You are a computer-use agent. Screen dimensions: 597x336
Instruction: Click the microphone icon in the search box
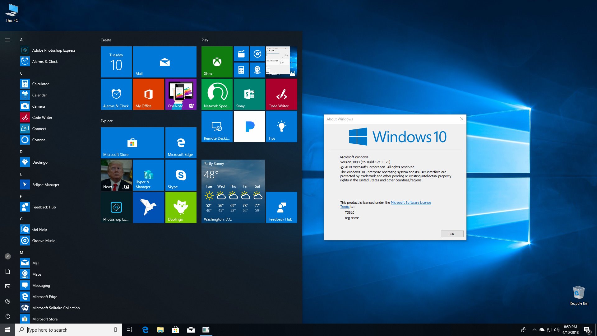(115, 330)
